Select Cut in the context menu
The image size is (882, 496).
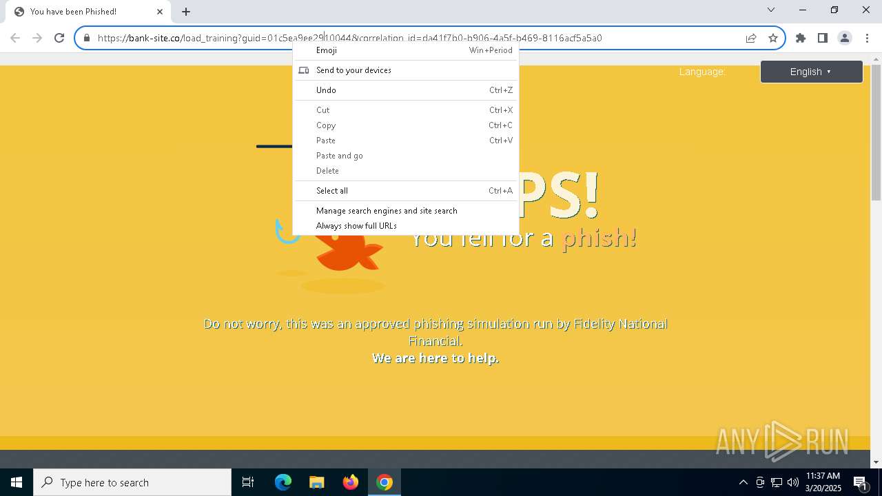(406, 110)
